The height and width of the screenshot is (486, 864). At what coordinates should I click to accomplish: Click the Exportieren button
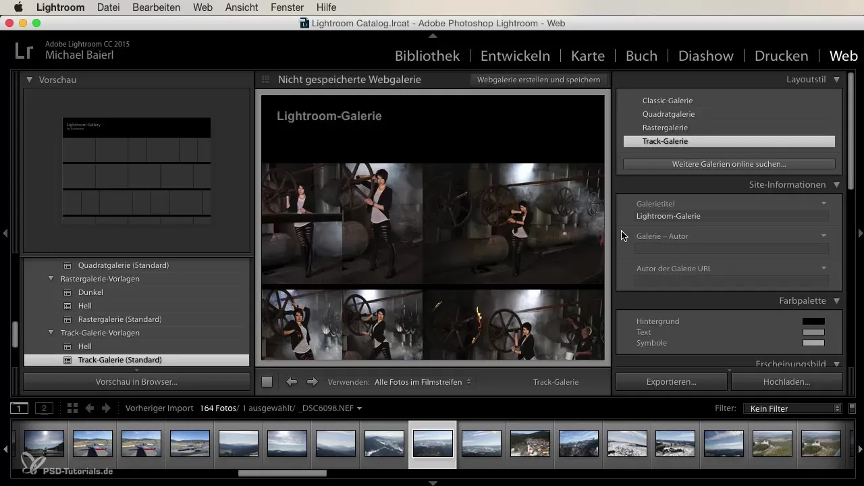[672, 381]
